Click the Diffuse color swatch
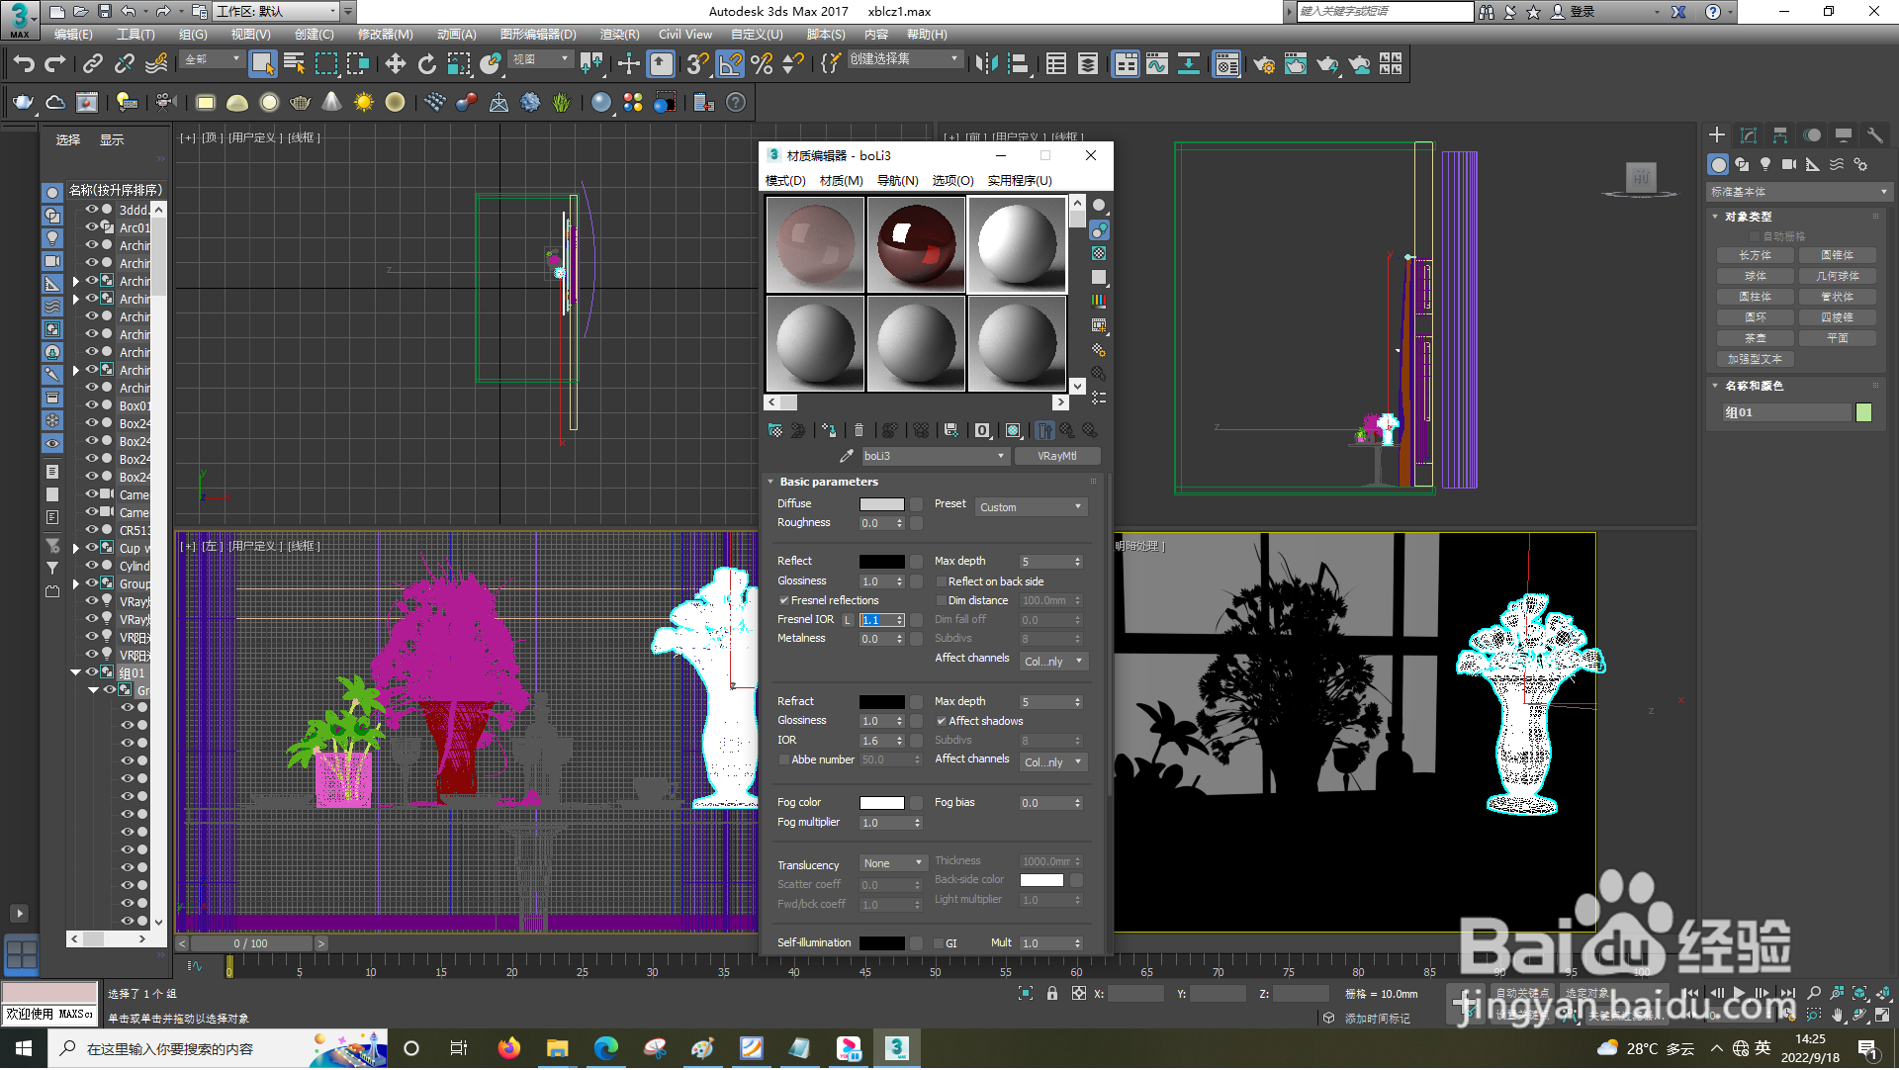This screenshot has height=1070, width=1899. point(881,504)
